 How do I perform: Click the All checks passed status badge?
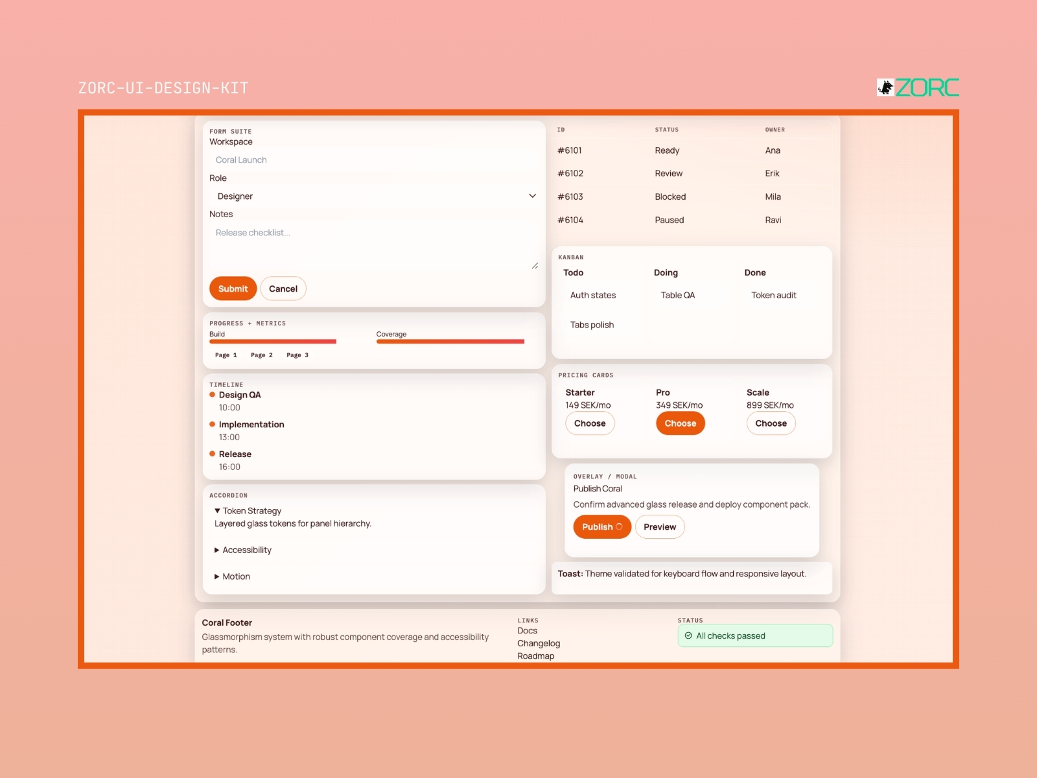point(755,636)
